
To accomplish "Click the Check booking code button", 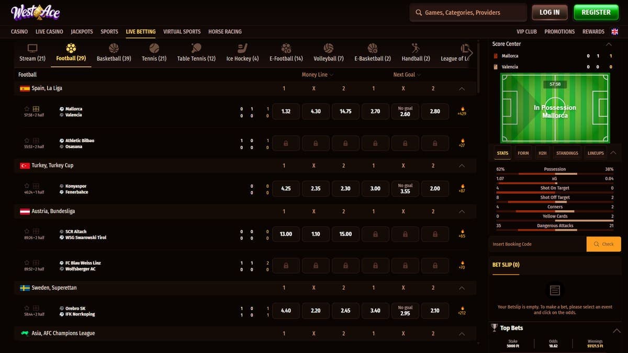I will click(603, 244).
